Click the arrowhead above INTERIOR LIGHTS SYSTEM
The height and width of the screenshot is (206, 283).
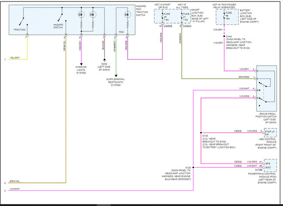point(81,64)
